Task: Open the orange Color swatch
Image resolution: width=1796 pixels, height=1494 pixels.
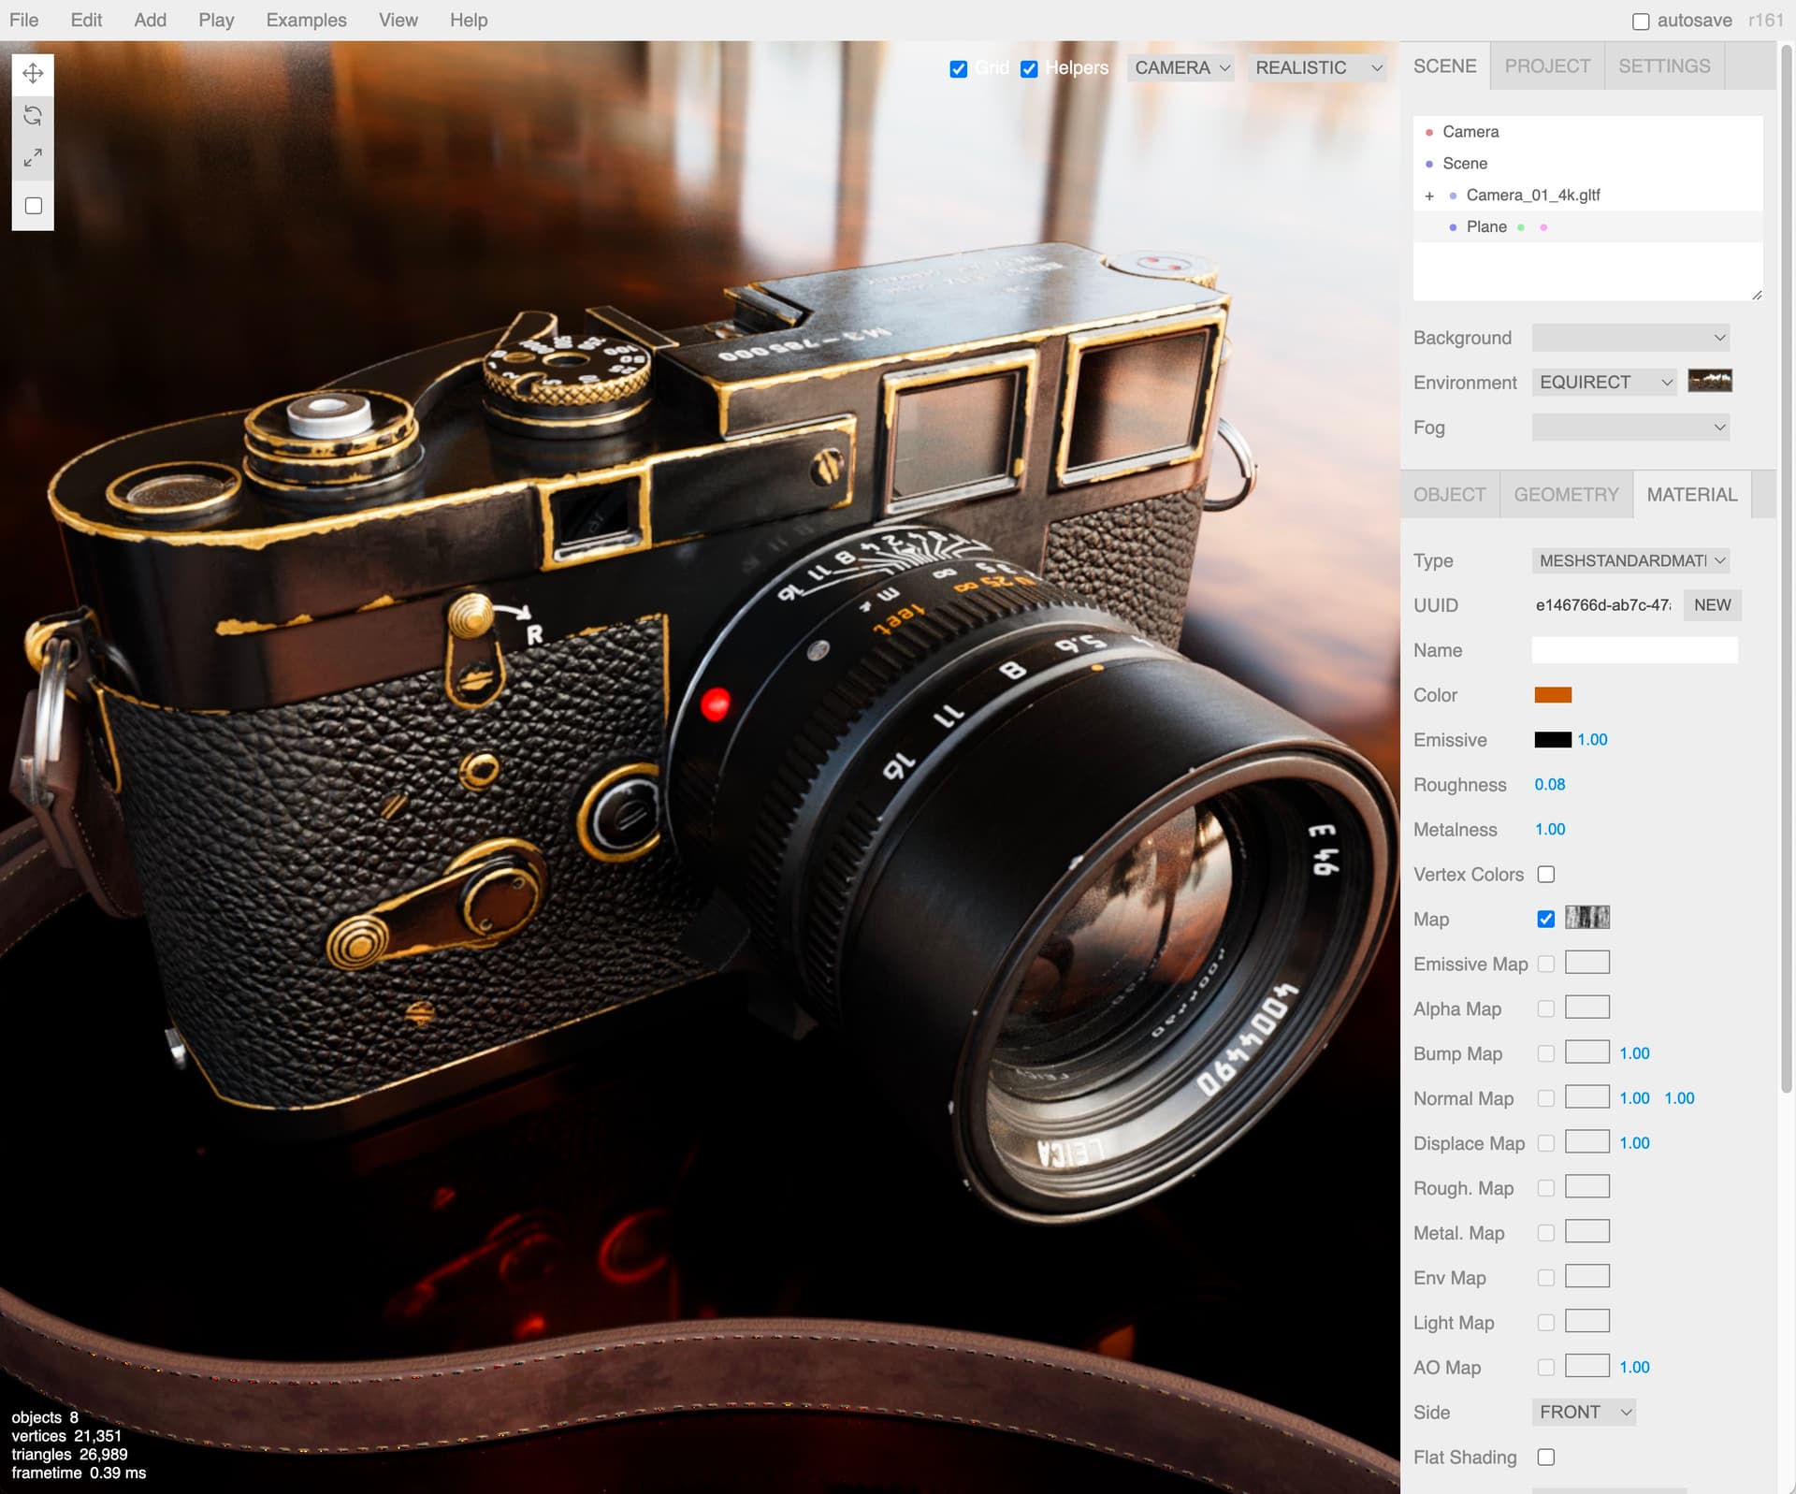Action: pos(1553,695)
